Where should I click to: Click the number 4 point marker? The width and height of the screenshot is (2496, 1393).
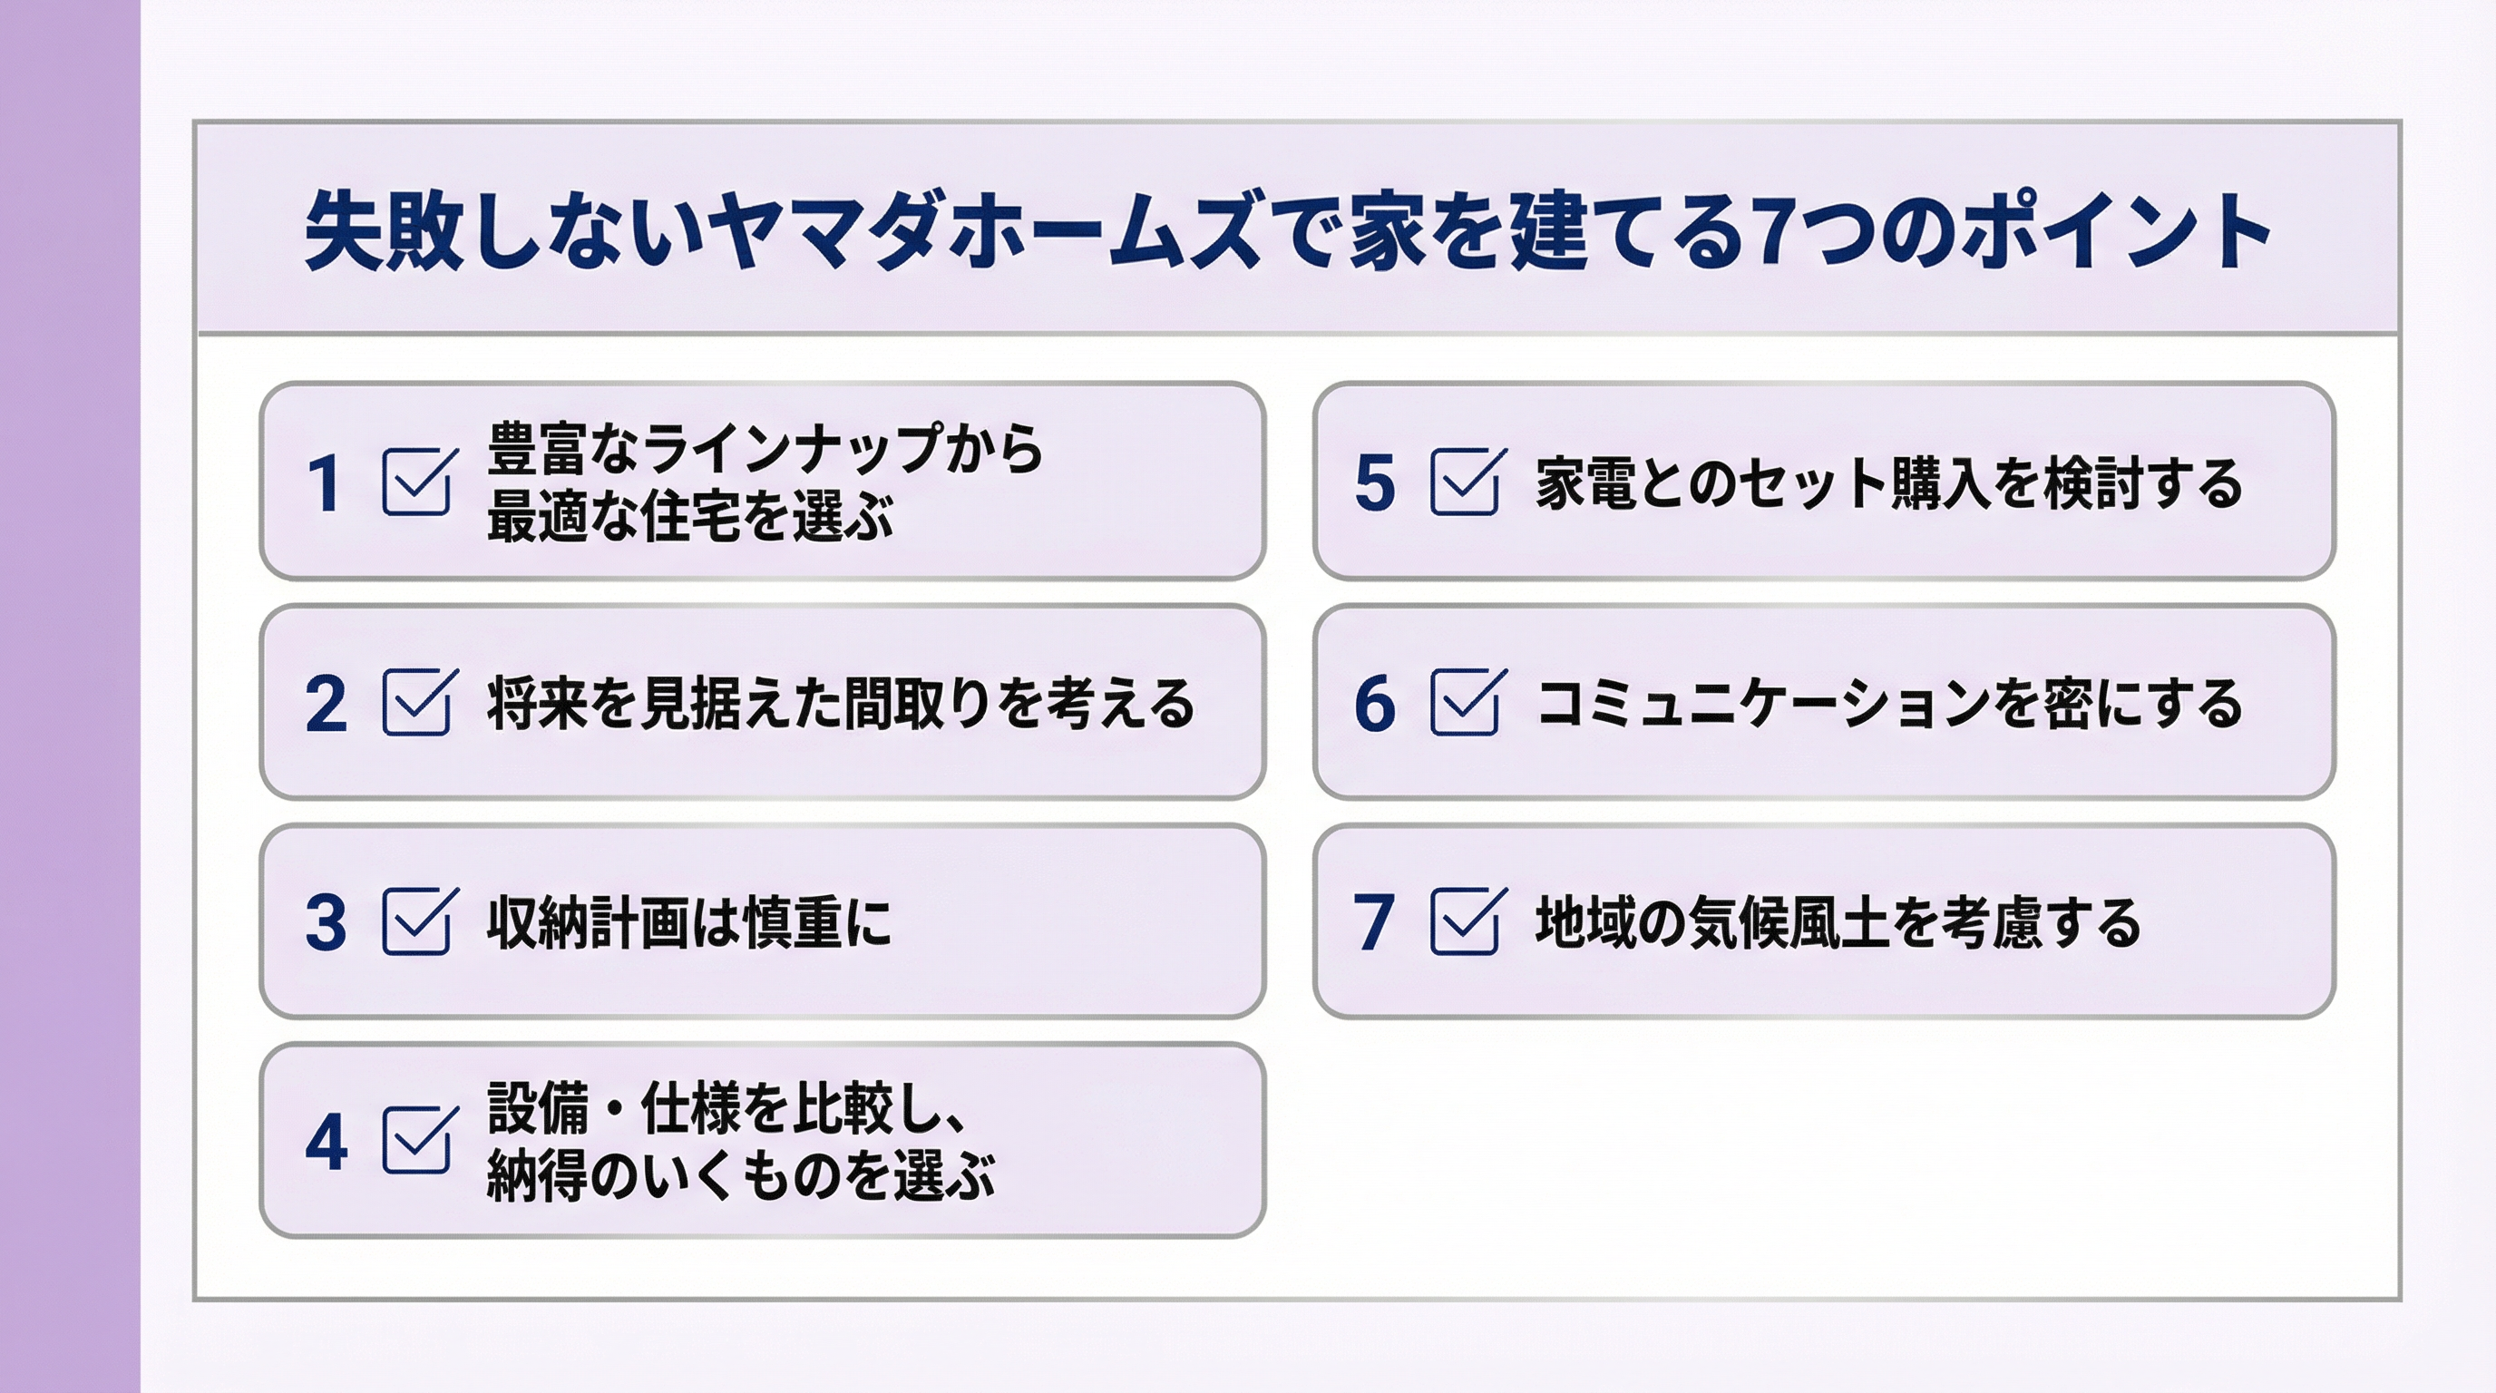[x=326, y=1143]
